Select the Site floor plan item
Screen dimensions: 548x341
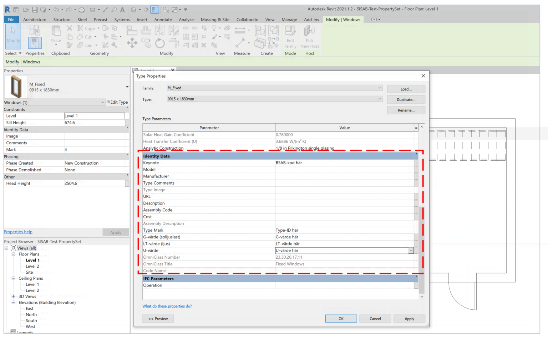[x=29, y=272]
